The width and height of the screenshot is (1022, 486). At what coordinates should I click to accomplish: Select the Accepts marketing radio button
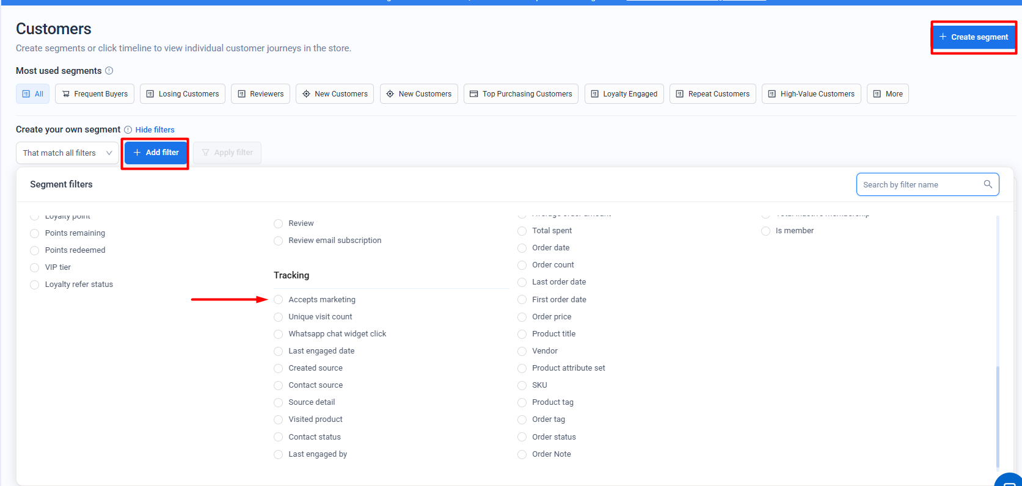[279, 300]
